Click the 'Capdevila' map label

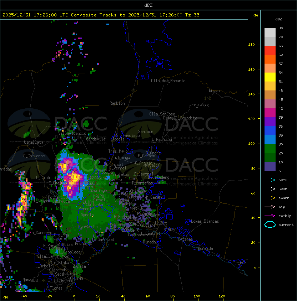point(96,139)
